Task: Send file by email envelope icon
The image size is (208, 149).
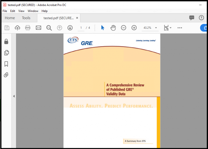Action: point(38,28)
